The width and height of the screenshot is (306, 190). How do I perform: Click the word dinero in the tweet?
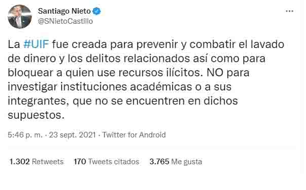point(40,59)
